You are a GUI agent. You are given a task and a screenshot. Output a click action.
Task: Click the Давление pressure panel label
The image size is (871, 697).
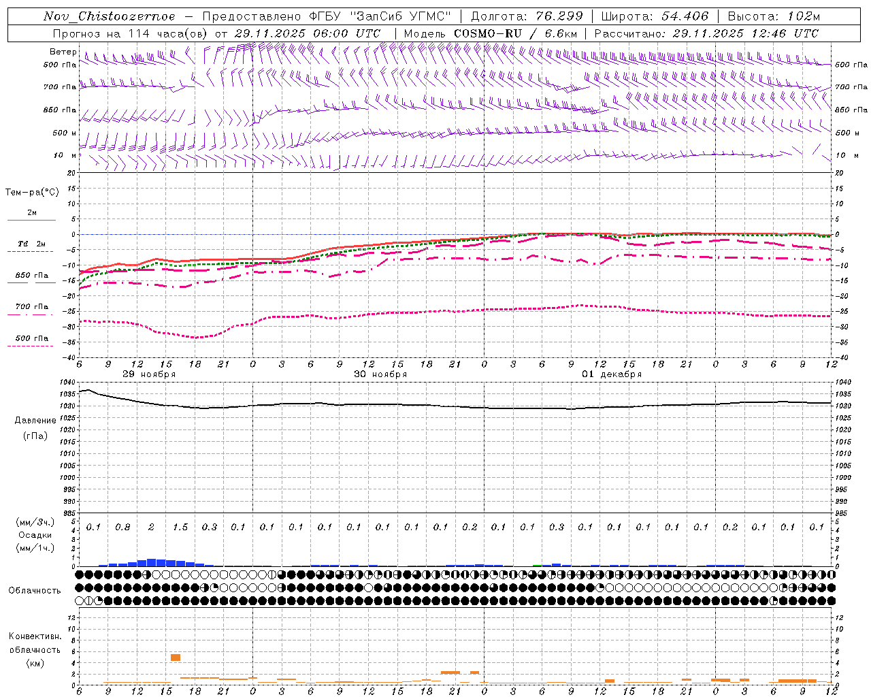coord(35,421)
